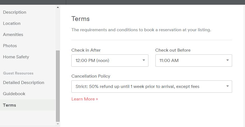Click the Check out Before label
Image resolution: width=245 pixels, height=127 pixels.
click(173, 50)
